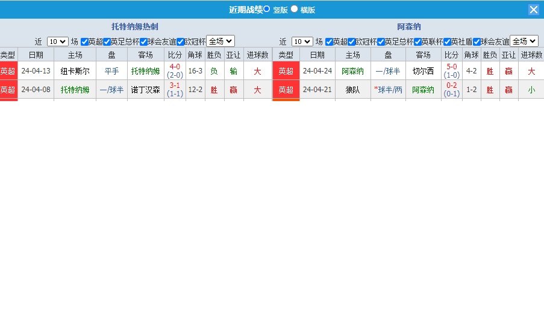This screenshot has height=325, width=544.
Task: Click 狼队 home team cell
Action: [x=352, y=90]
